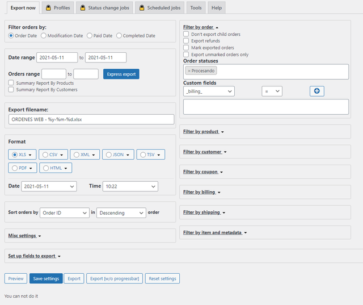Select JSON format radio

pos(108,154)
